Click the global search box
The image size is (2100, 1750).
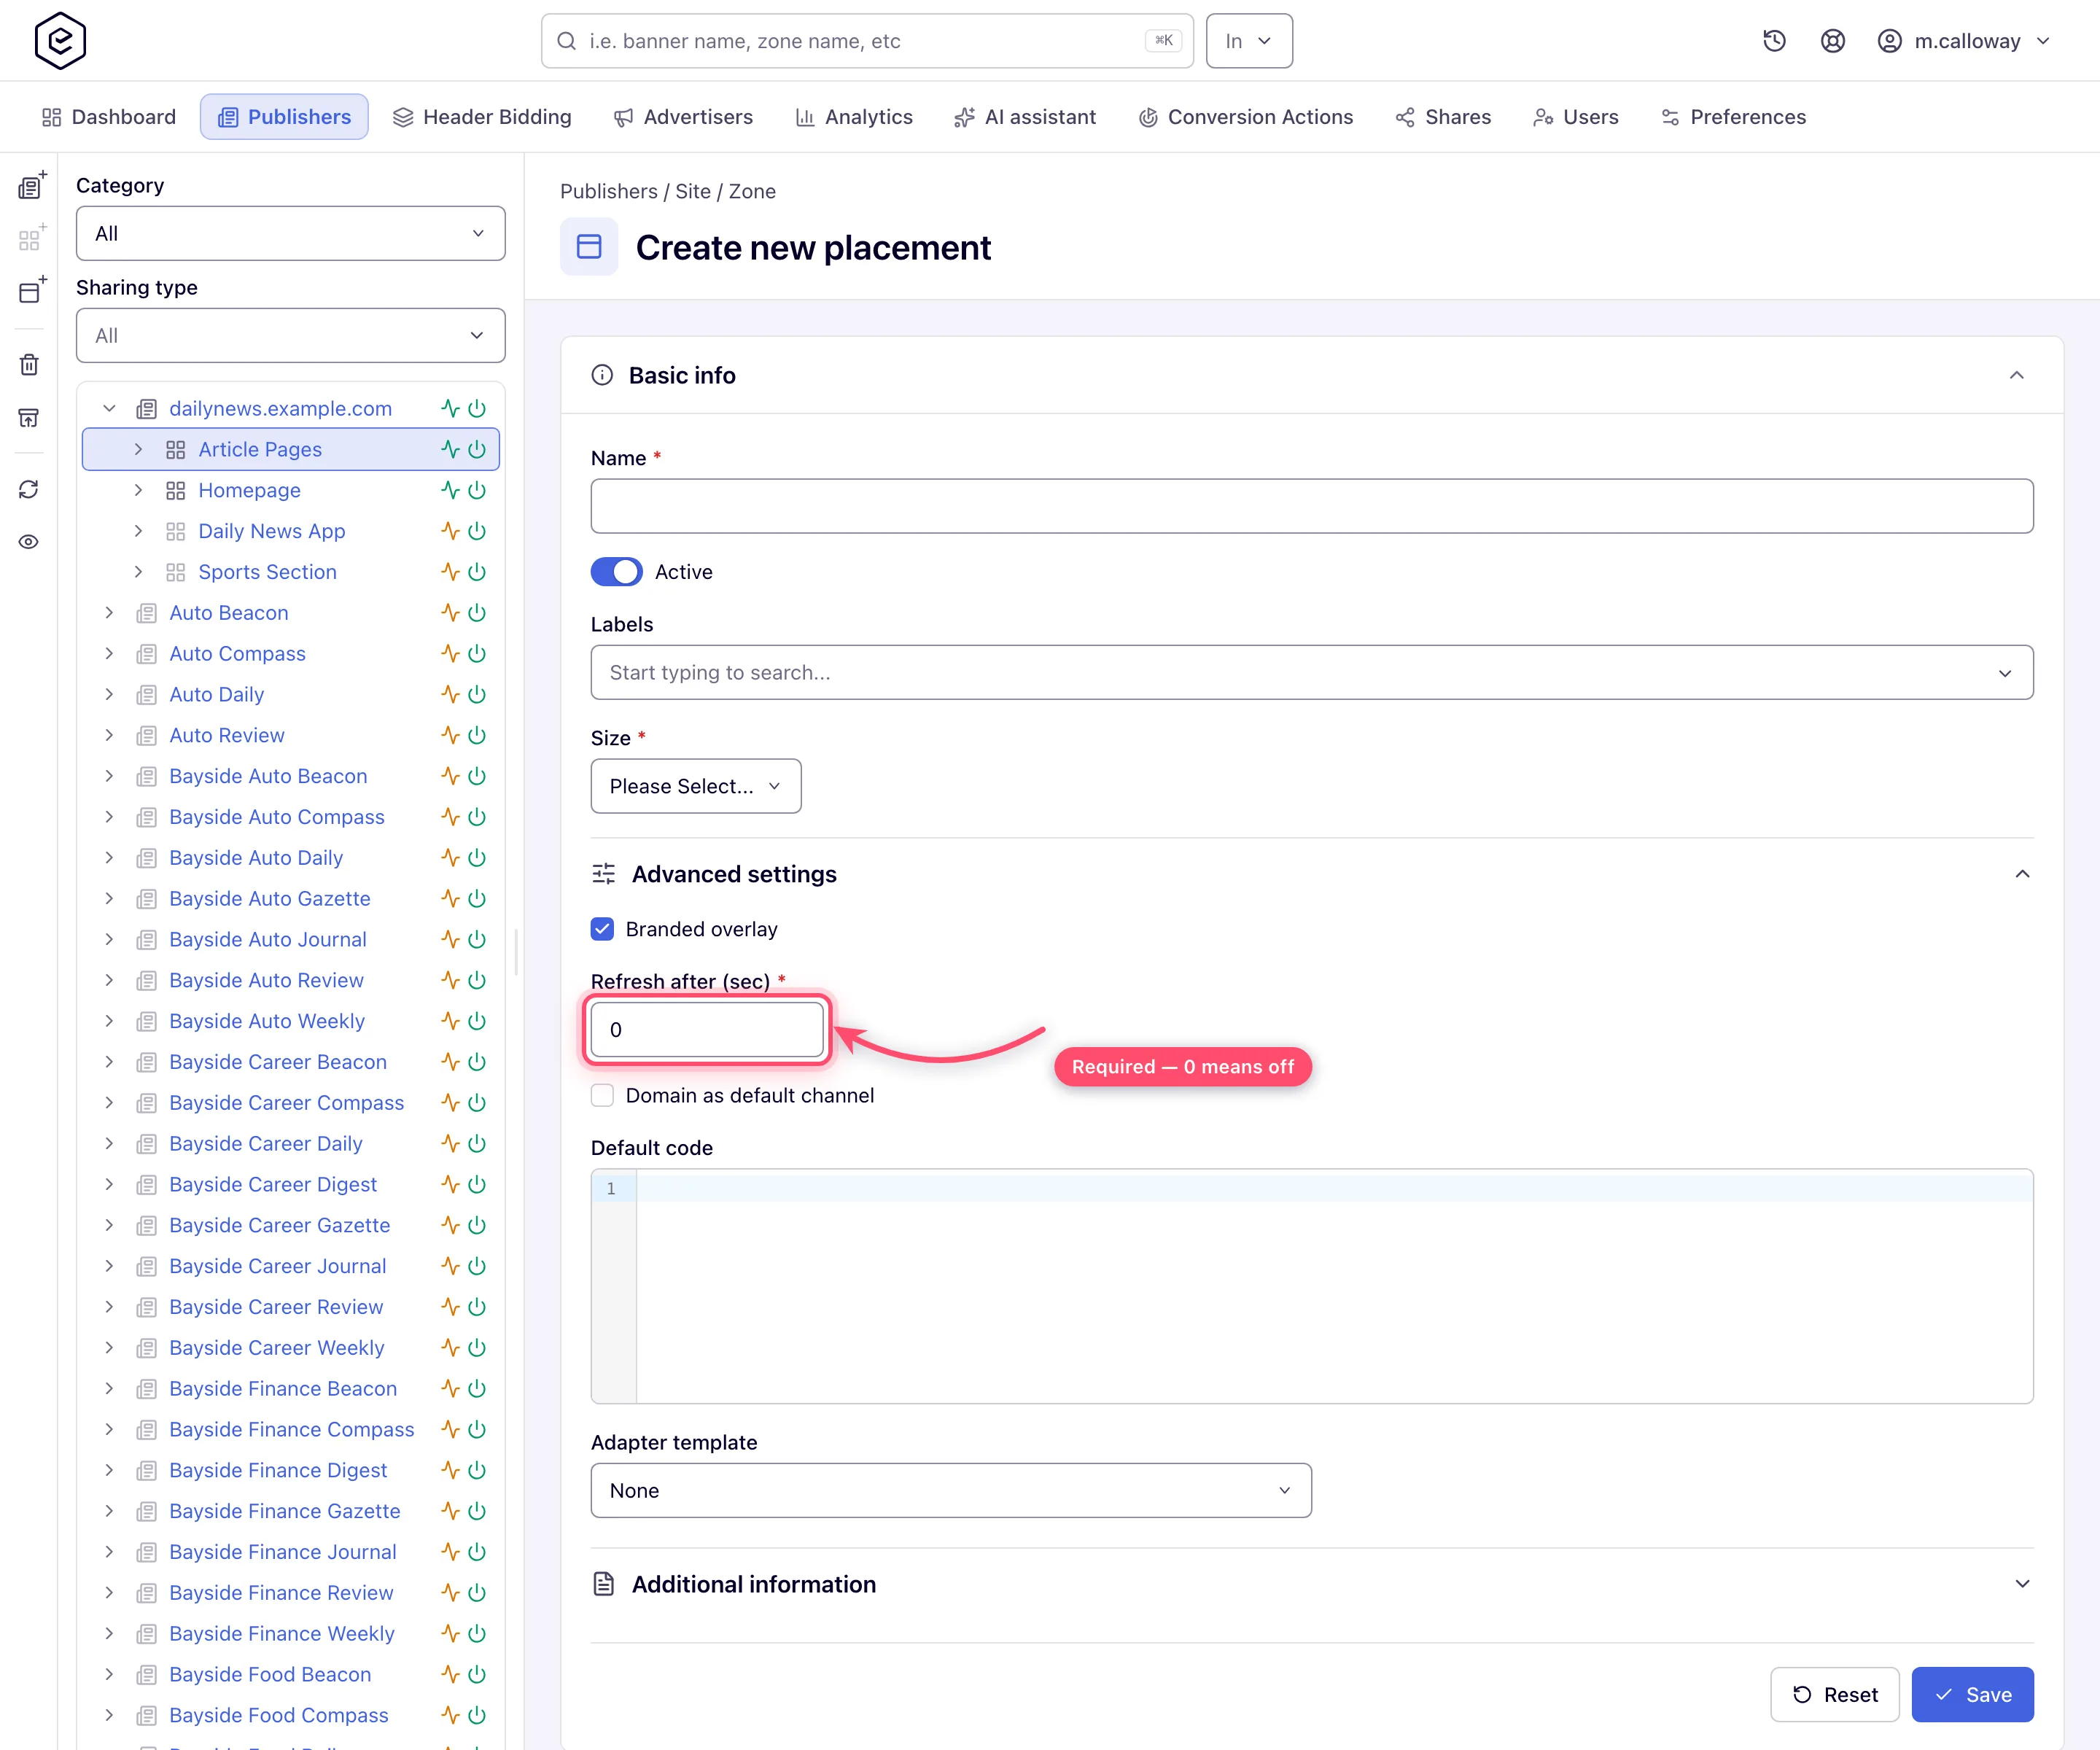pos(867,41)
